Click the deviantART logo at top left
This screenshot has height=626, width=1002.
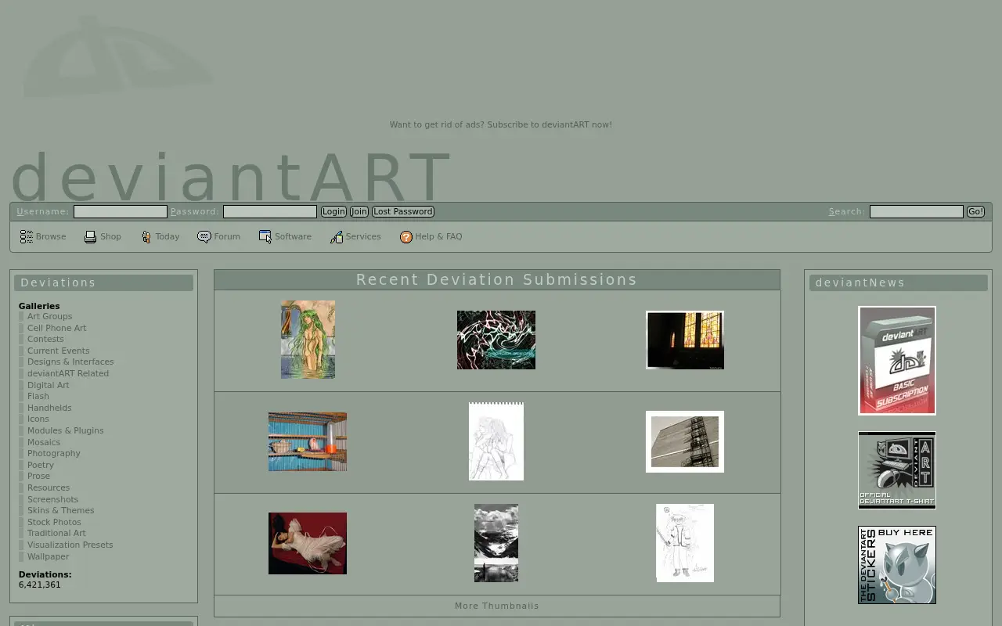pos(117,55)
